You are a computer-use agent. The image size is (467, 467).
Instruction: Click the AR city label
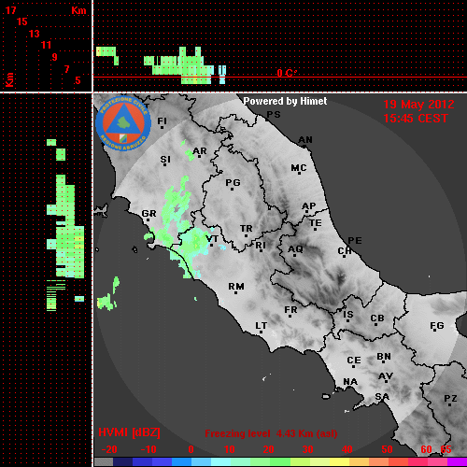click(200, 151)
